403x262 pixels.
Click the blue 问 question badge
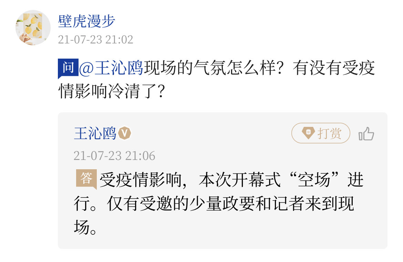[x=68, y=68]
